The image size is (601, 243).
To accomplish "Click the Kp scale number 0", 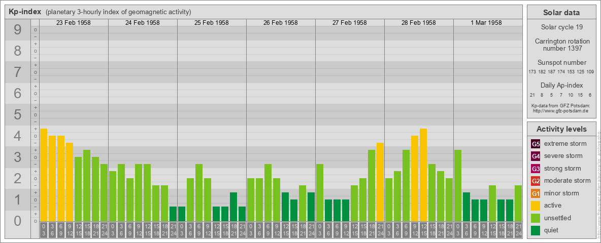I will click(x=18, y=221).
